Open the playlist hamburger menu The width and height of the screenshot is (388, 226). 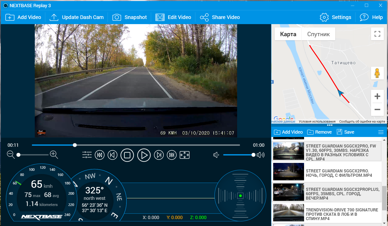click(x=381, y=132)
